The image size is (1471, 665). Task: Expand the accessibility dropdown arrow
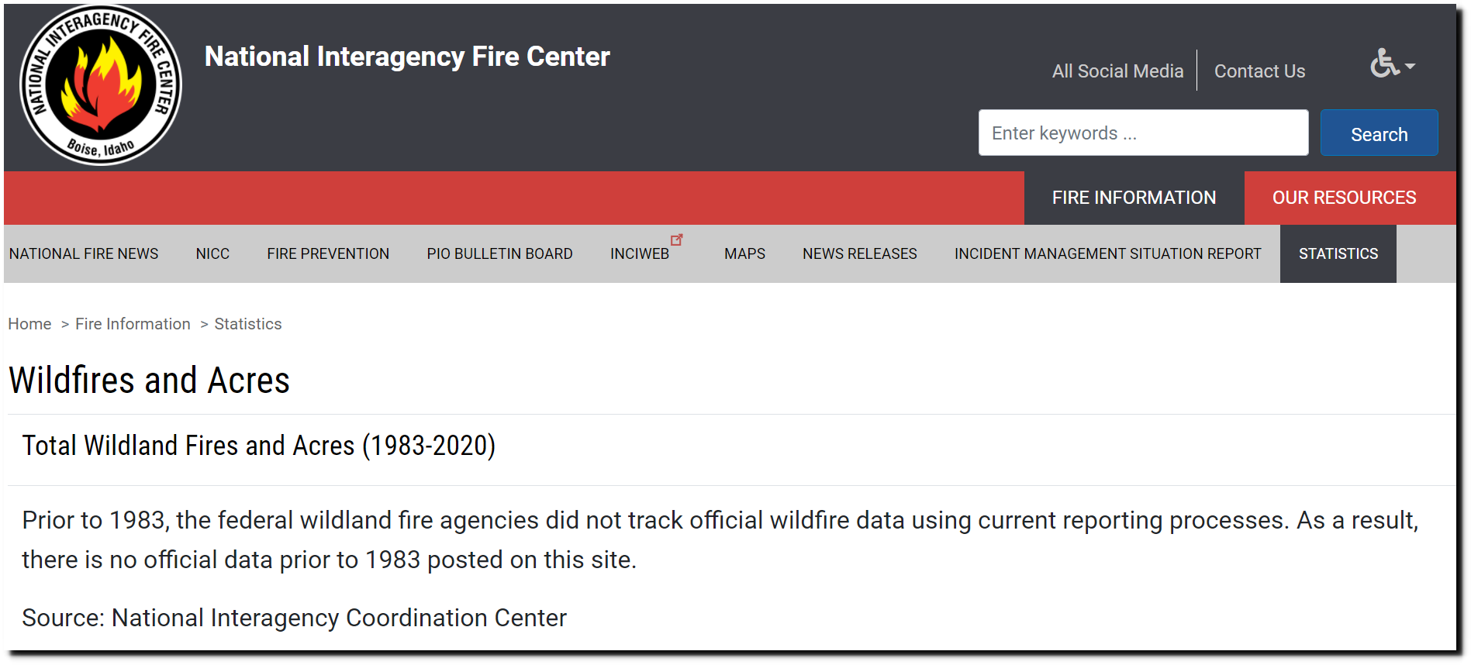click(x=1410, y=67)
